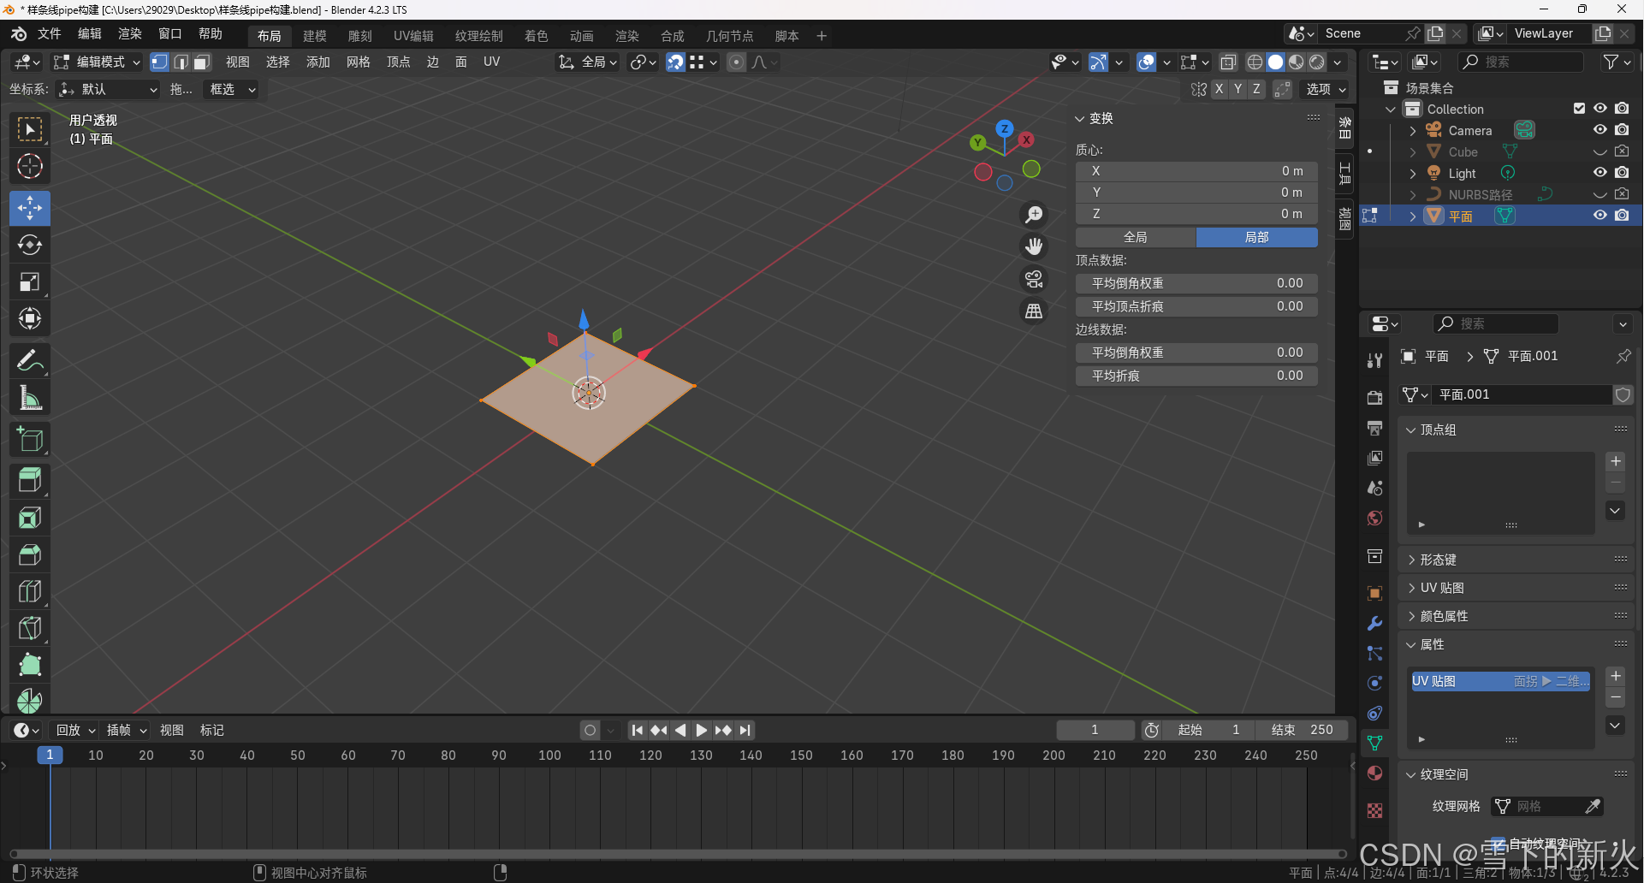Jump to the timeline start
This screenshot has height=883, width=1644.
click(x=637, y=730)
